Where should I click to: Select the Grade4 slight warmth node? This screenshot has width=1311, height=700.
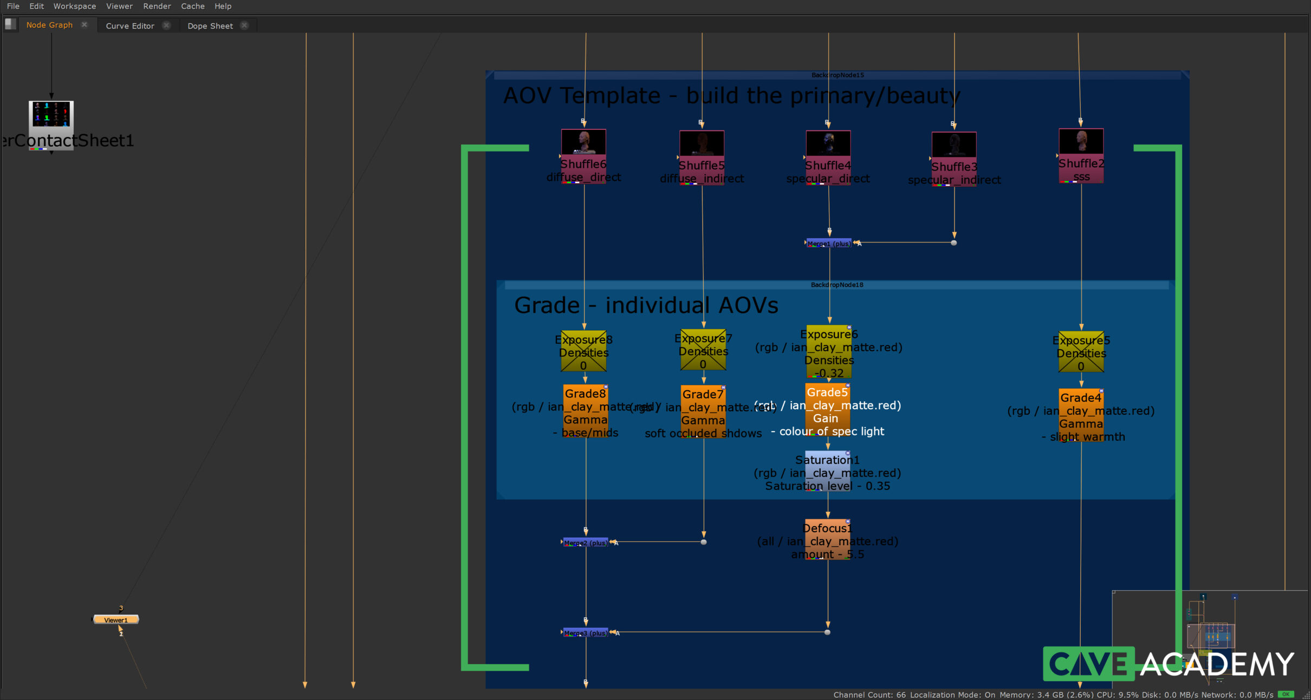point(1081,415)
